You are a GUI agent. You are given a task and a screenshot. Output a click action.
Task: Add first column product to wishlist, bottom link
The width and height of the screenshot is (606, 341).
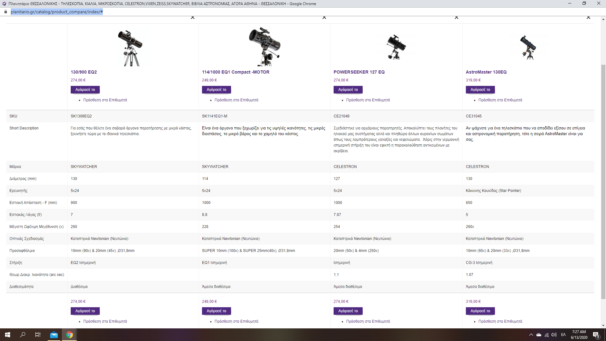click(x=105, y=321)
